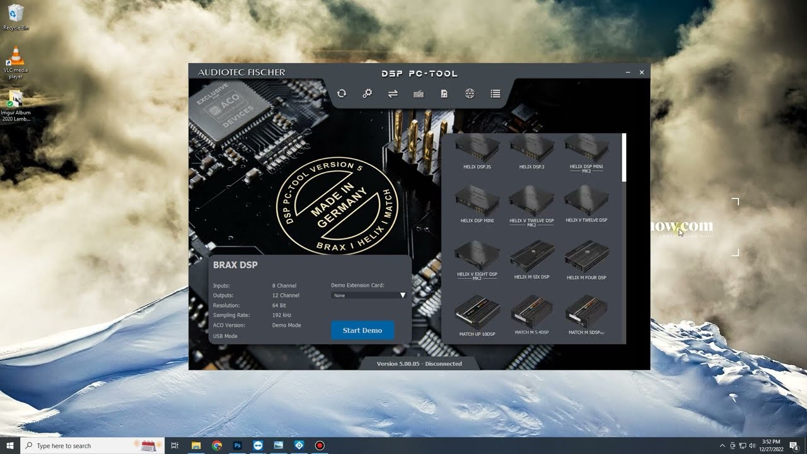This screenshot has height=454, width=807.
Task: Select the HELIX DSP.3S device
Action: 477,152
